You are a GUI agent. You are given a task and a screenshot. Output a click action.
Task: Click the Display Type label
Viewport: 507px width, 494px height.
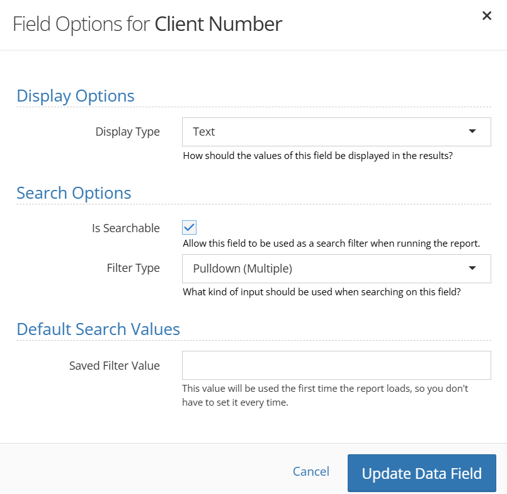[x=127, y=132]
